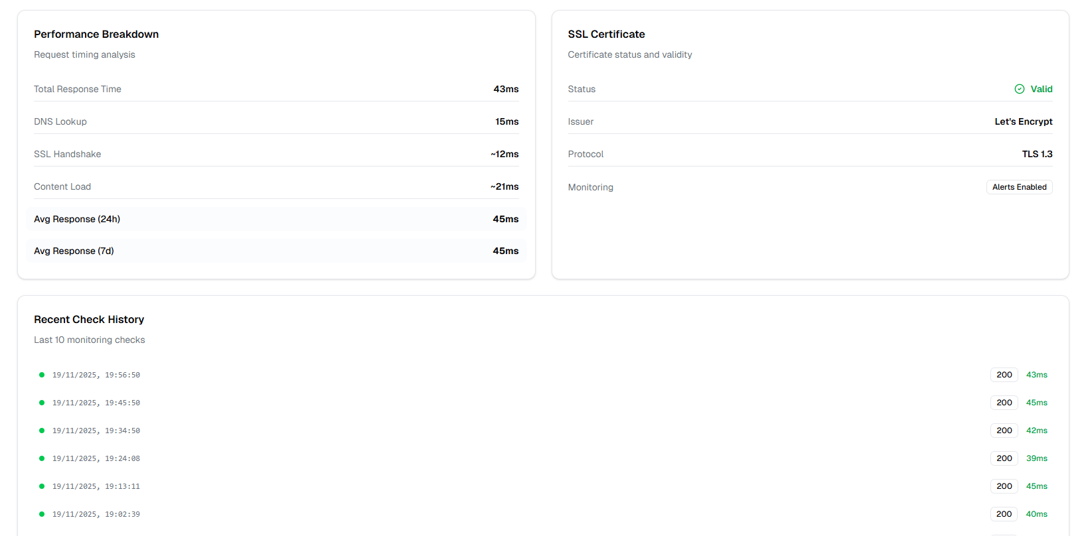The height and width of the screenshot is (536, 1086).
Task: Click 39ms response time in check history
Action: pyautogui.click(x=1037, y=458)
